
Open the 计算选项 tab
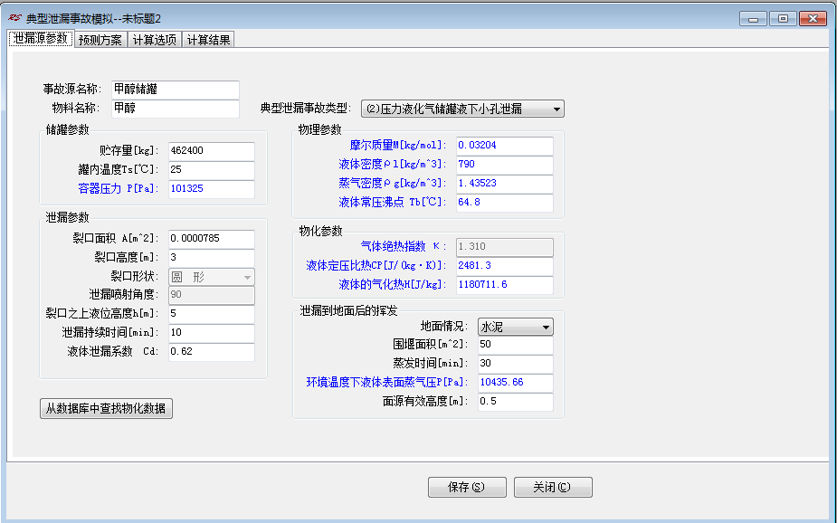(154, 40)
